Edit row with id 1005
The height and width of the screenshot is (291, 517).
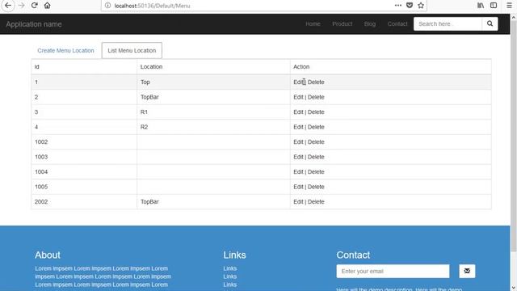tap(298, 187)
